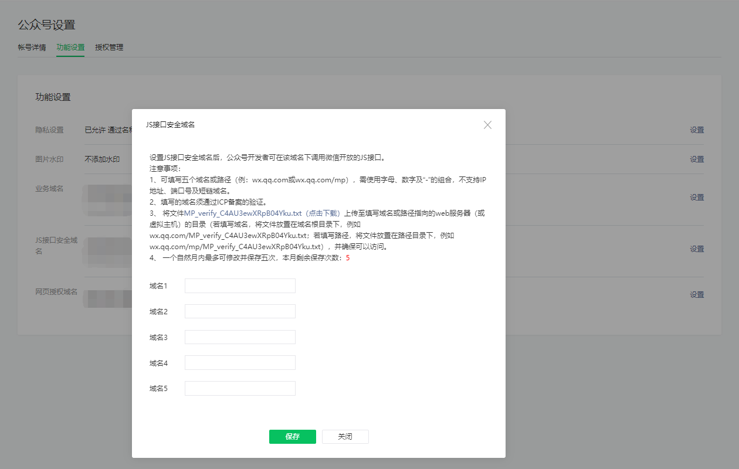
Task: Click the 域名1 field label
Action: tap(158, 286)
